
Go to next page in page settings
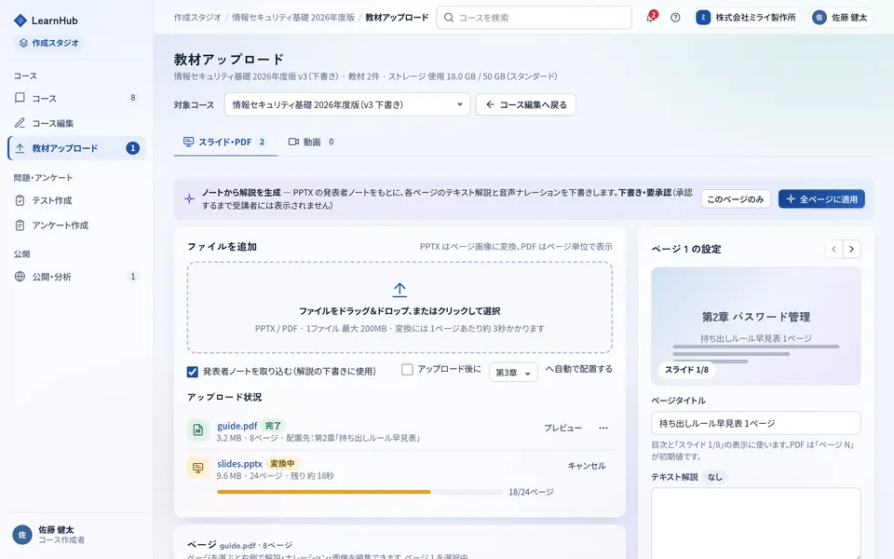pos(852,249)
